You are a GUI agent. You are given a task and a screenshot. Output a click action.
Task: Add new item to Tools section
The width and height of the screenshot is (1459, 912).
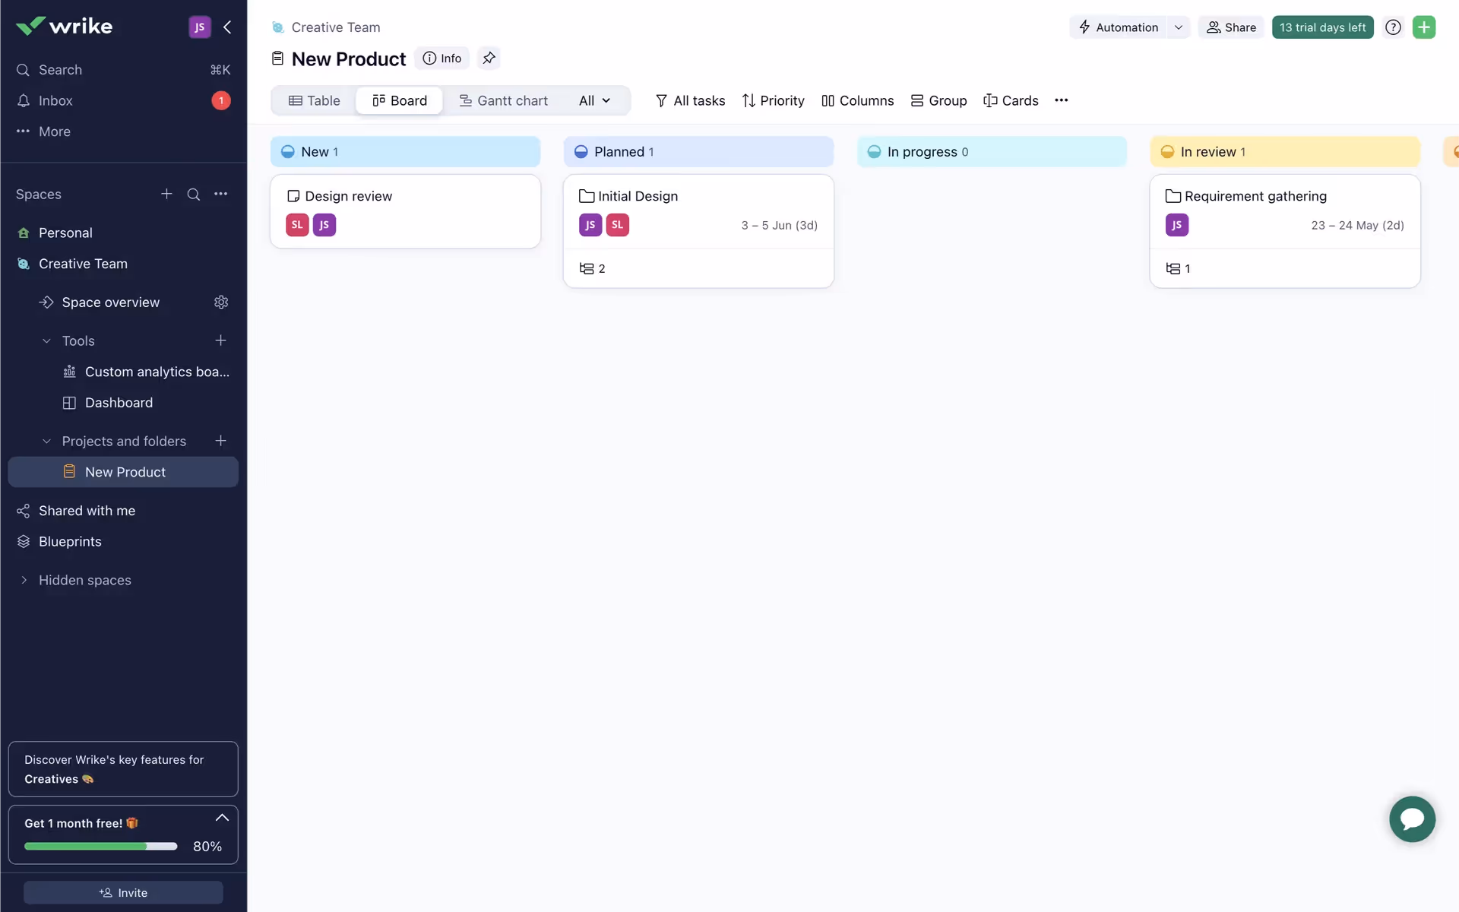220,340
